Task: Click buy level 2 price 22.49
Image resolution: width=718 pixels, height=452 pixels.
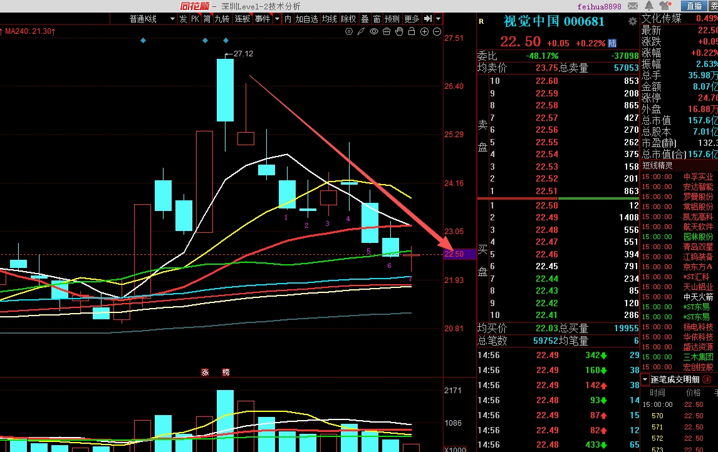Action: [x=547, y=217]
